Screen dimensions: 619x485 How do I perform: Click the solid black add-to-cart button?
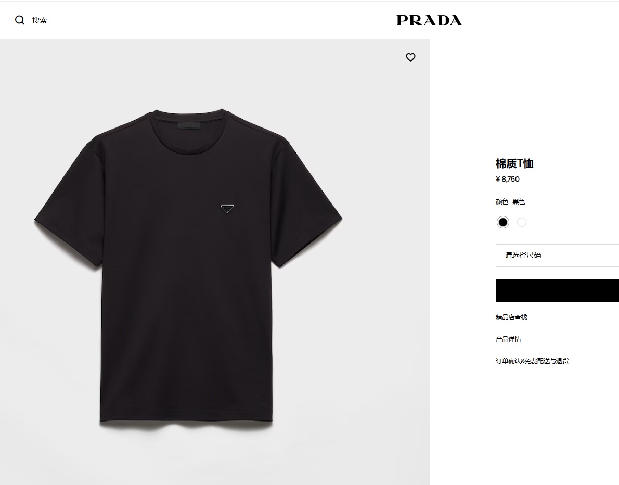point(558,291)
